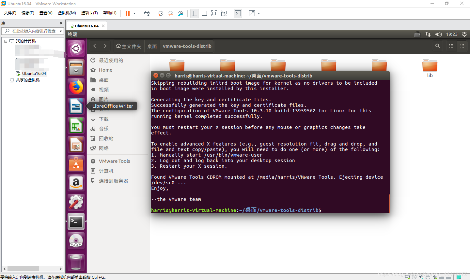Image resolution: width=470 pixels, height=280 pixels.
Task: Toggle the thumbnail bar view icon
Action: 204,13
